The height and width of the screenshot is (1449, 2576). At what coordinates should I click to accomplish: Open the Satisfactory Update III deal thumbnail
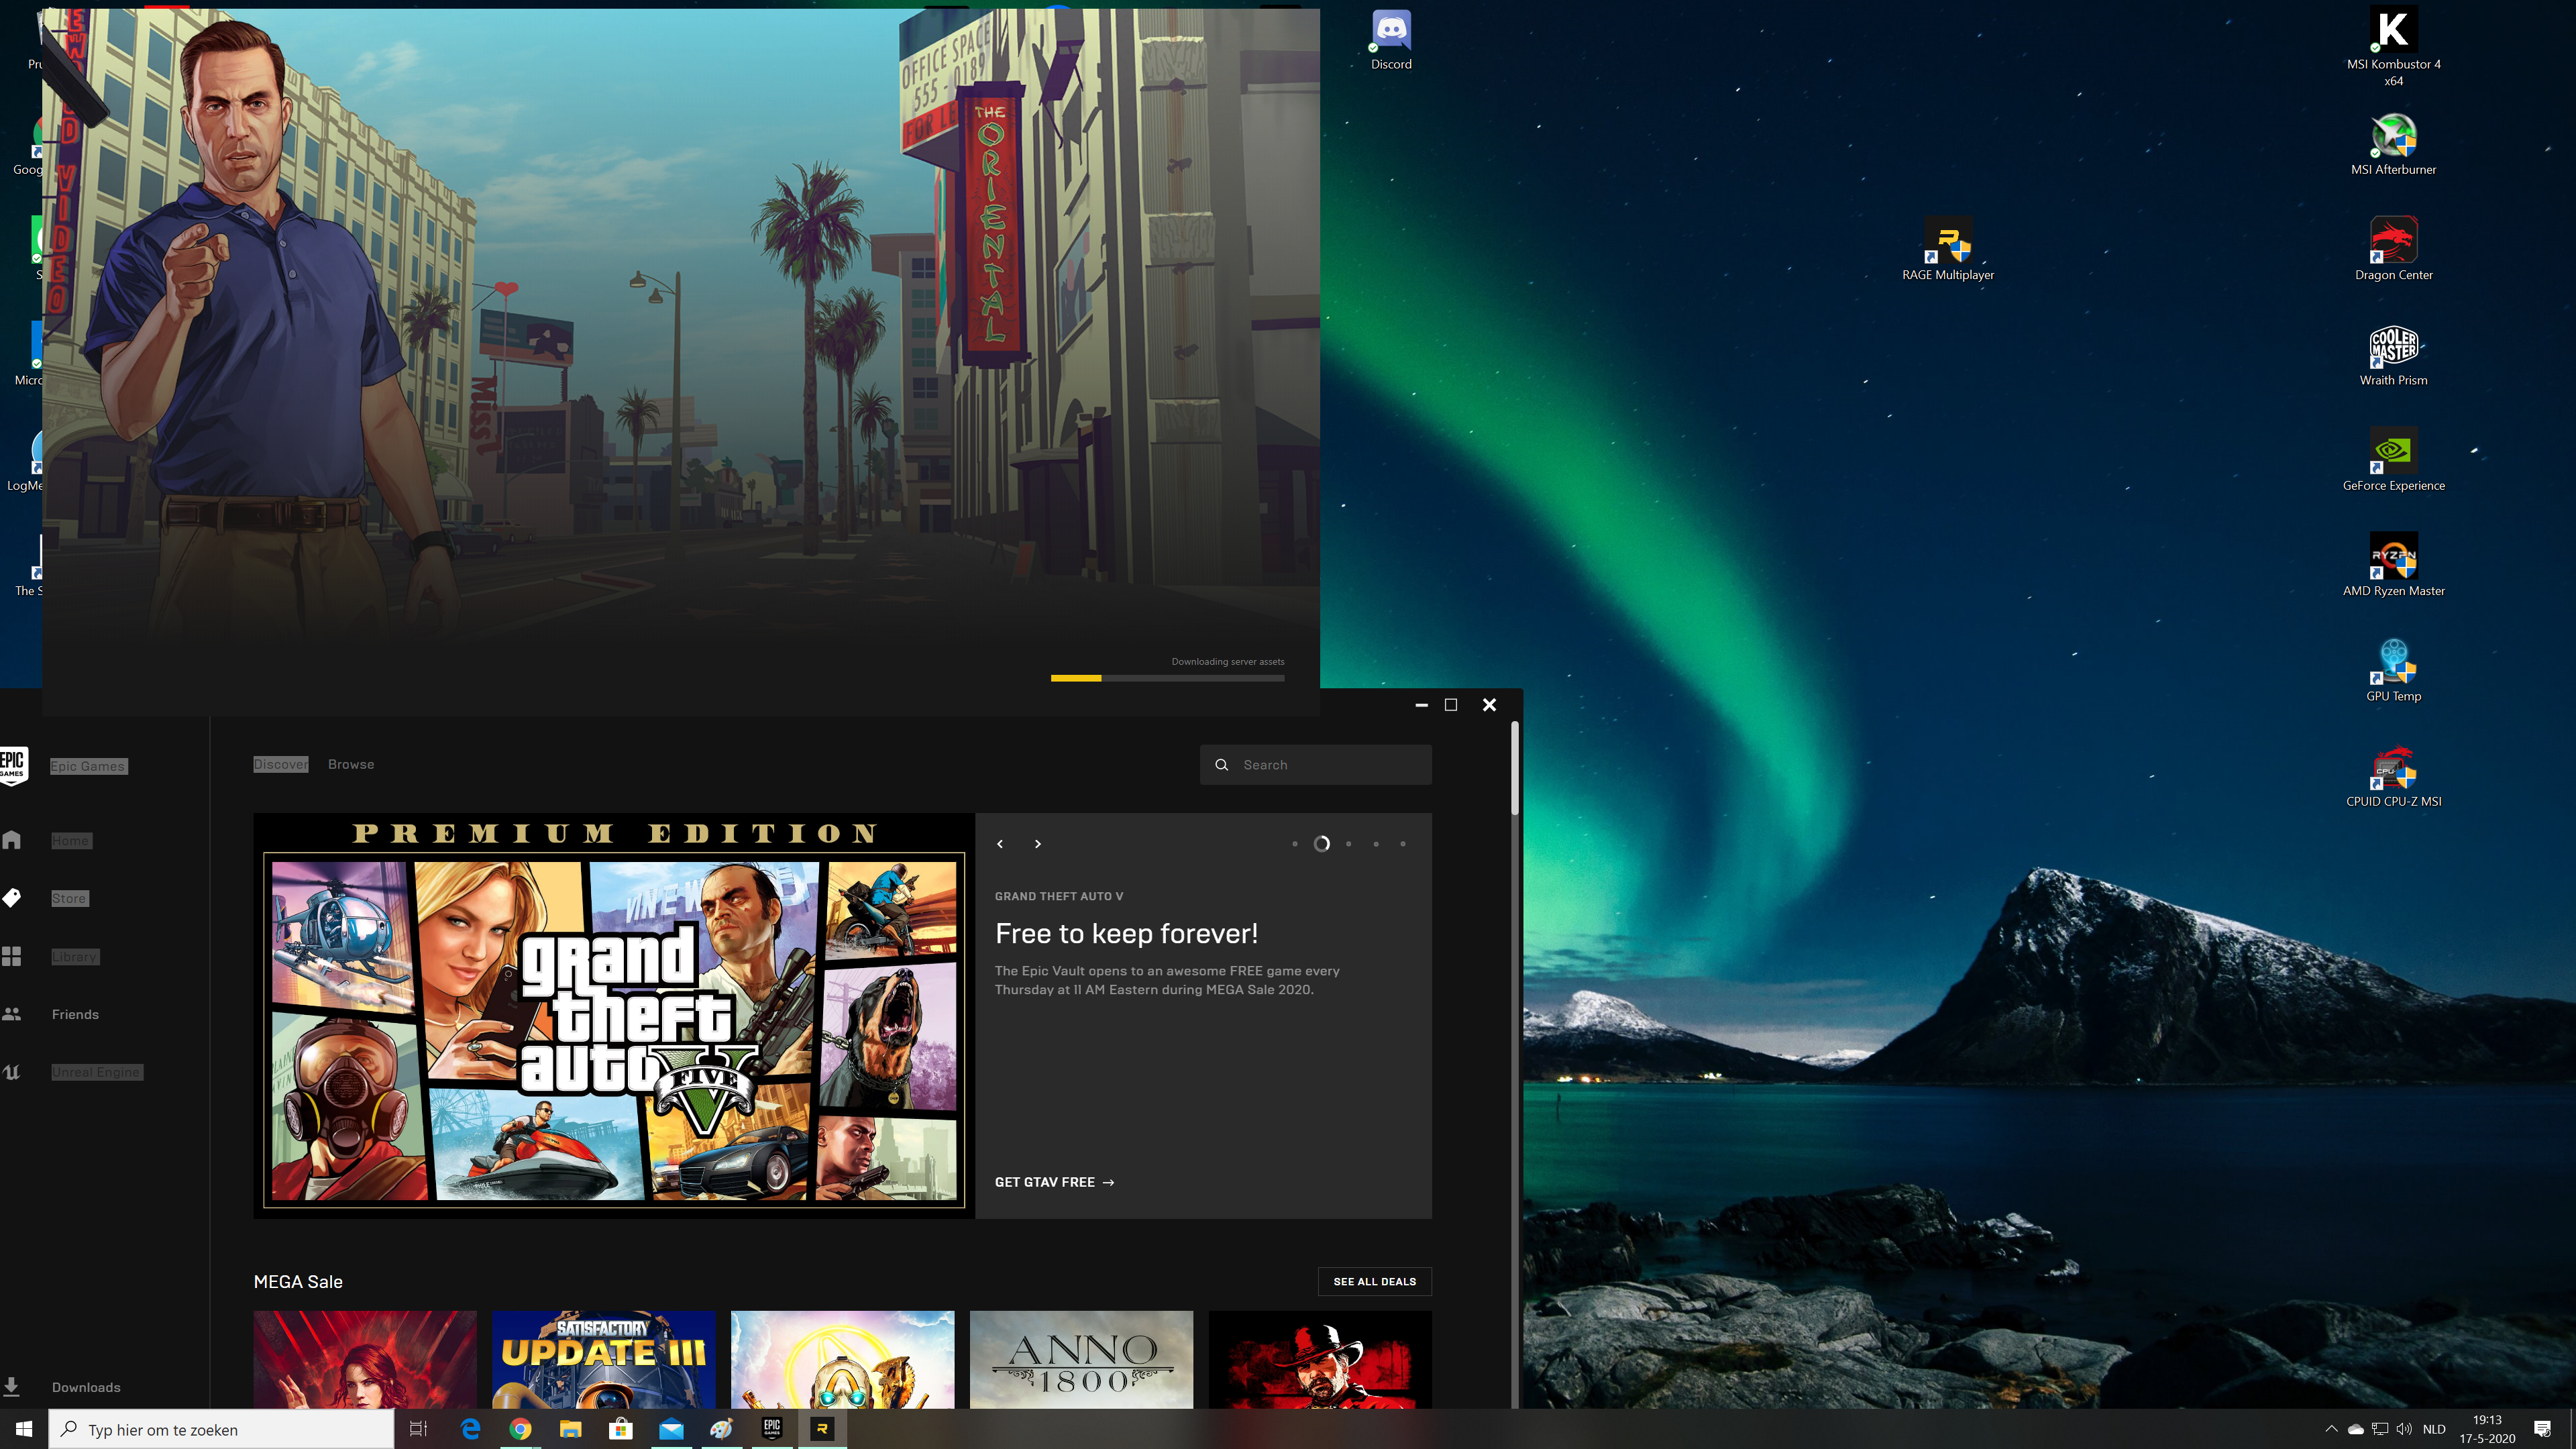point(603,1360)
